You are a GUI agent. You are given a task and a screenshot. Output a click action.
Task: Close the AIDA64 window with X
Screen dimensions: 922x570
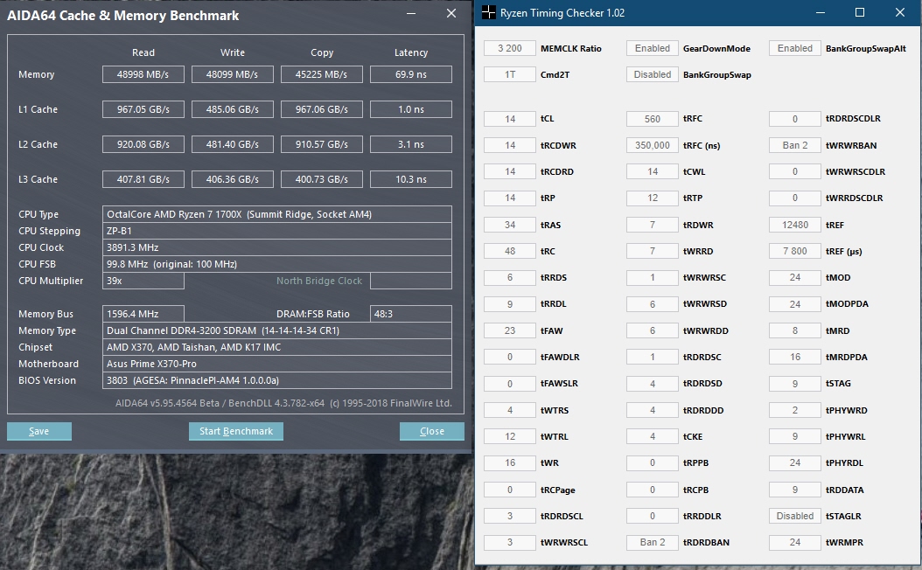click(451, 13)
